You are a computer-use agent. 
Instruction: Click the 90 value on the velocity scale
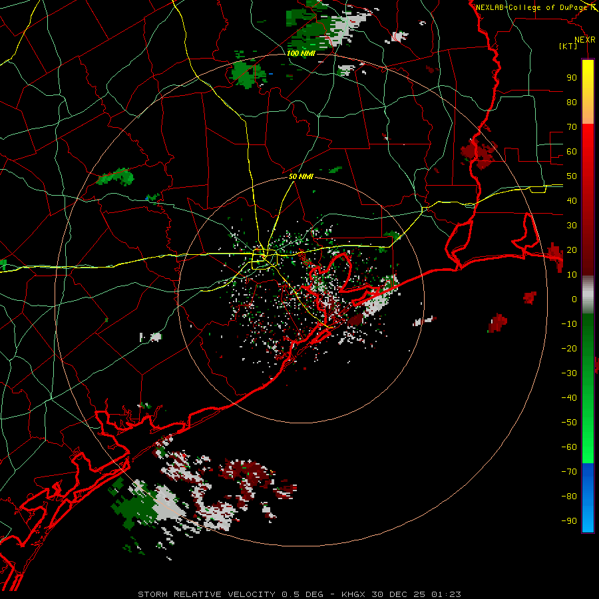click(x=572, y=78)
